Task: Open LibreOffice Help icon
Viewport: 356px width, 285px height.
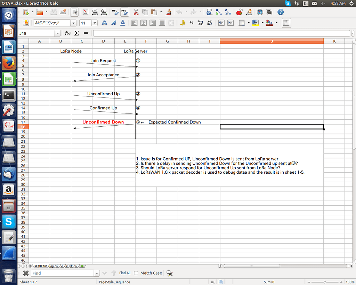Action: coord(280,12)
